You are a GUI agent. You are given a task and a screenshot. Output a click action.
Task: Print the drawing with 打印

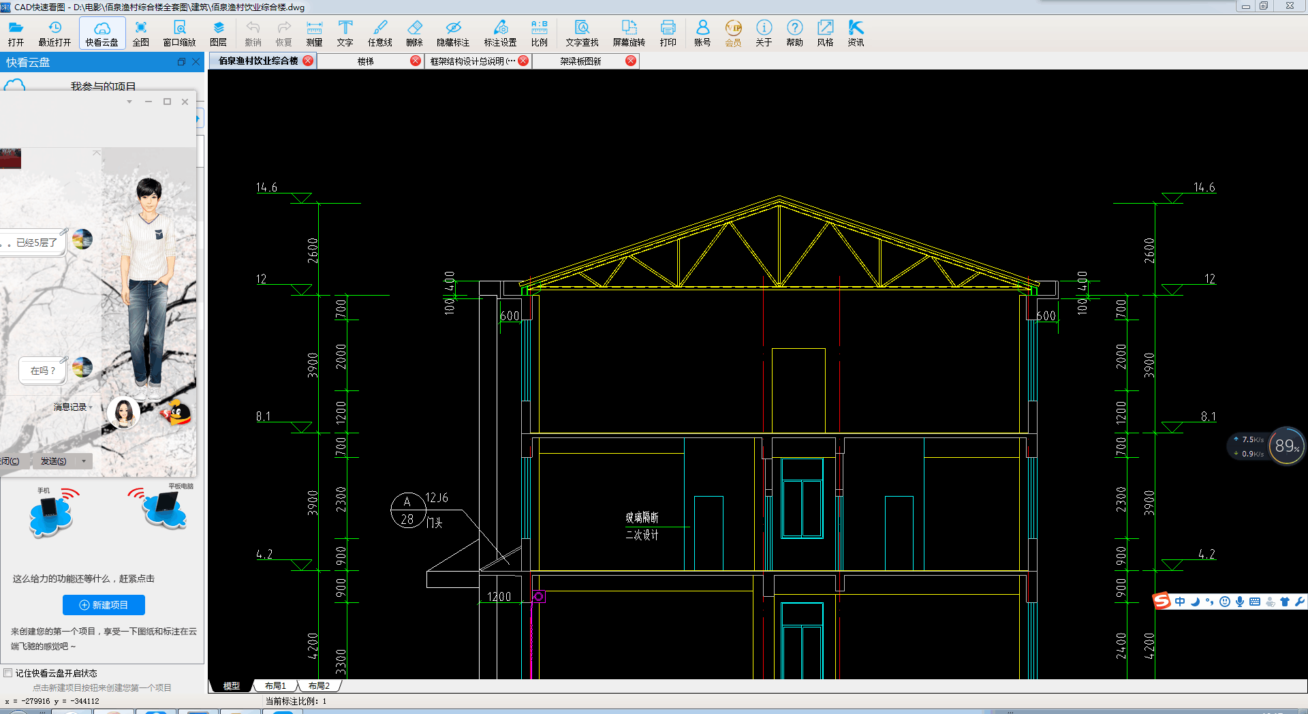[x=668, y=33]
